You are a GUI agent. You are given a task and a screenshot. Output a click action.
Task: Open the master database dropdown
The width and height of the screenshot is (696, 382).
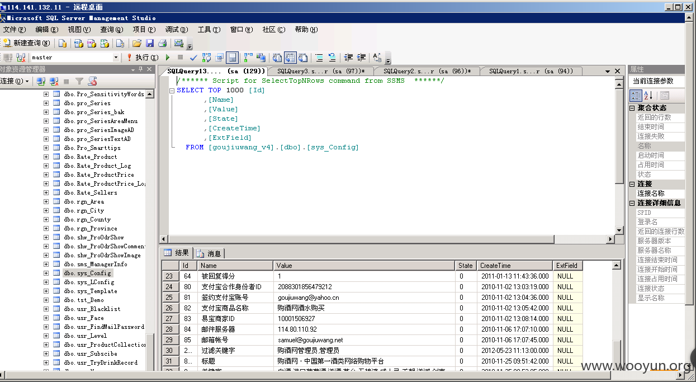click(116, 57)
